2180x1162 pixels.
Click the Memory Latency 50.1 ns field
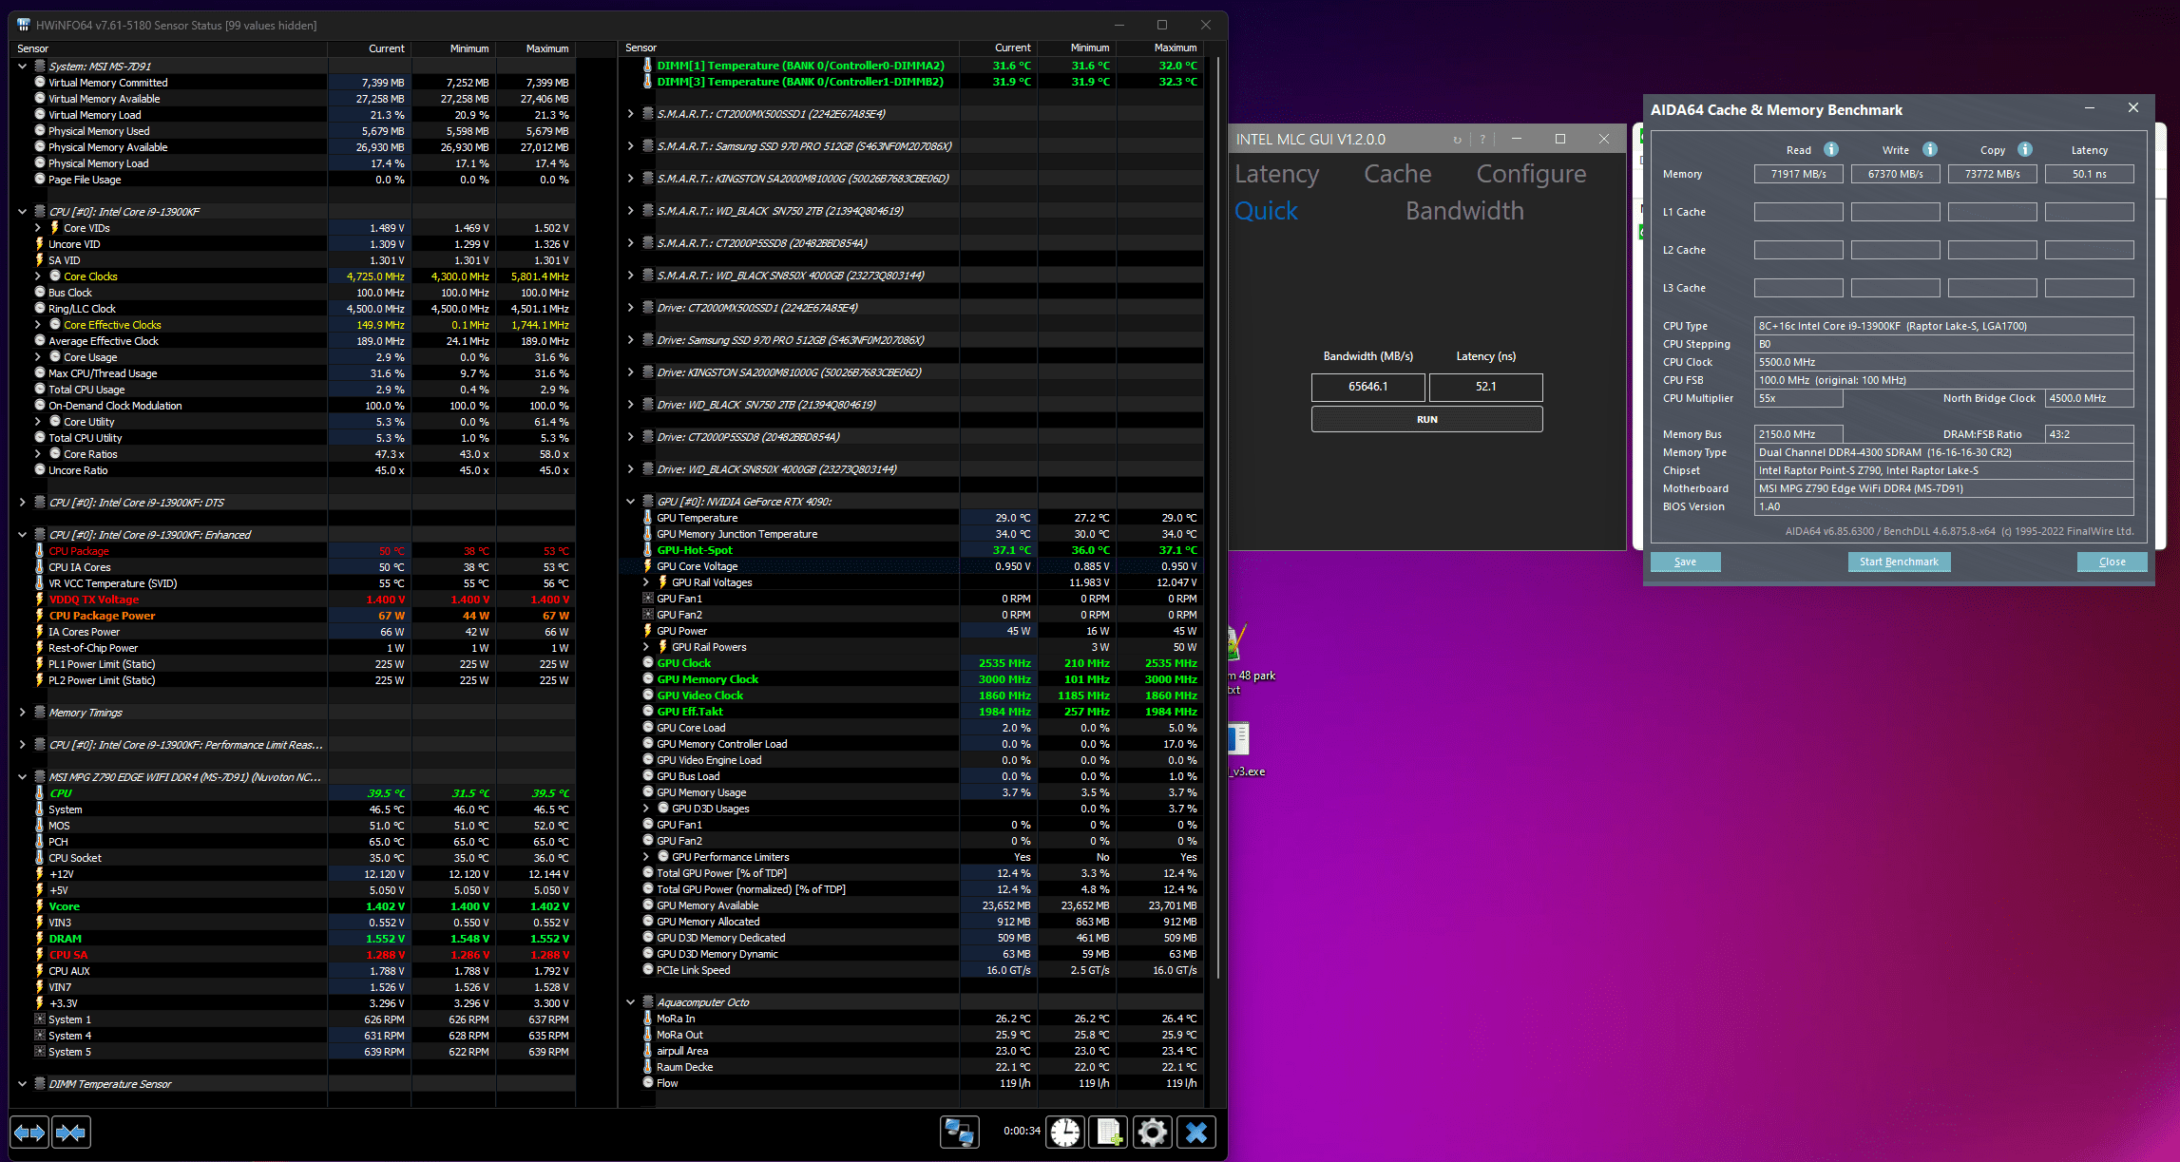pos(2089,174)
